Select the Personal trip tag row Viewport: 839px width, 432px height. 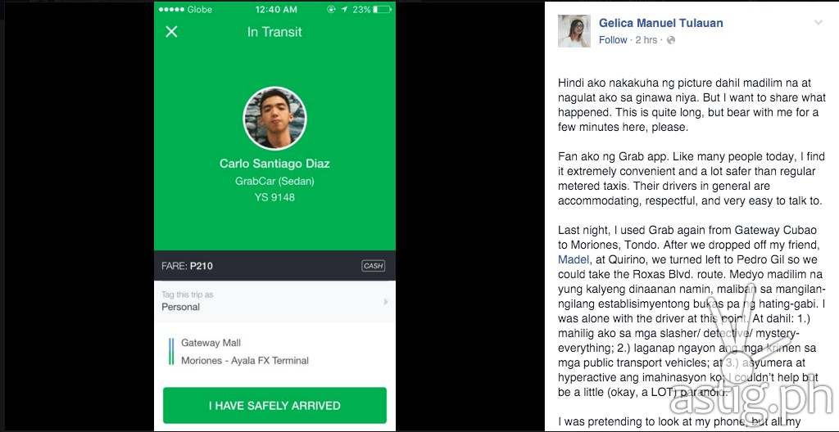(x=274, y=301)
